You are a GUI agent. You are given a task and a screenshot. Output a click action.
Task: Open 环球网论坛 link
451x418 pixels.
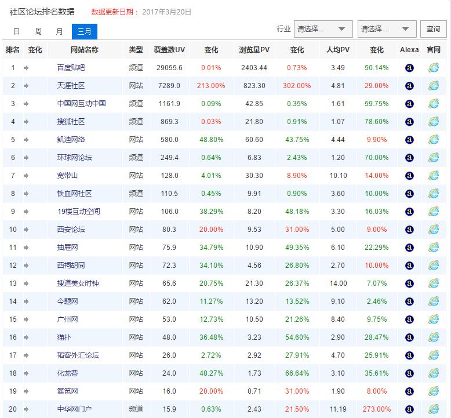pos(75,158)
